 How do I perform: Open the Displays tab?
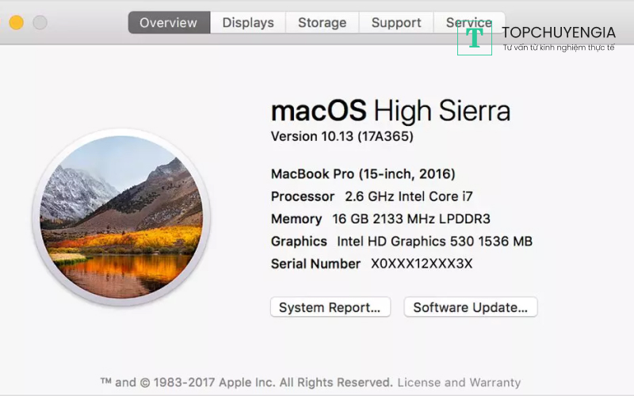[247, 22]
